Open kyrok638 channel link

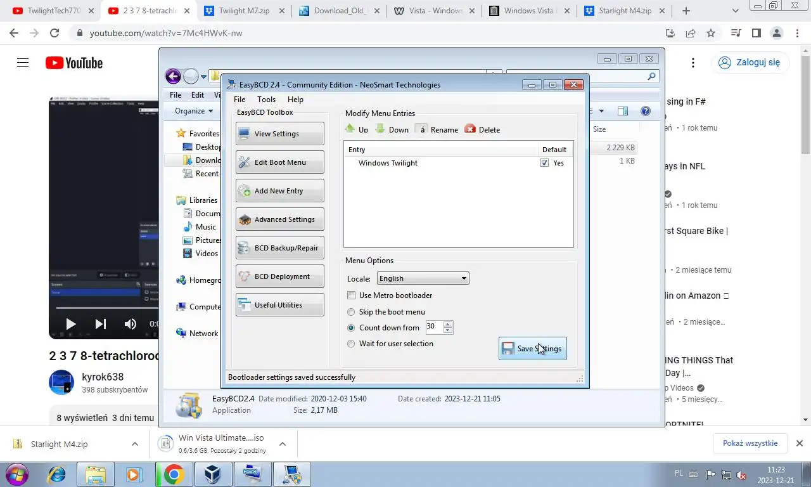[103, 377]
